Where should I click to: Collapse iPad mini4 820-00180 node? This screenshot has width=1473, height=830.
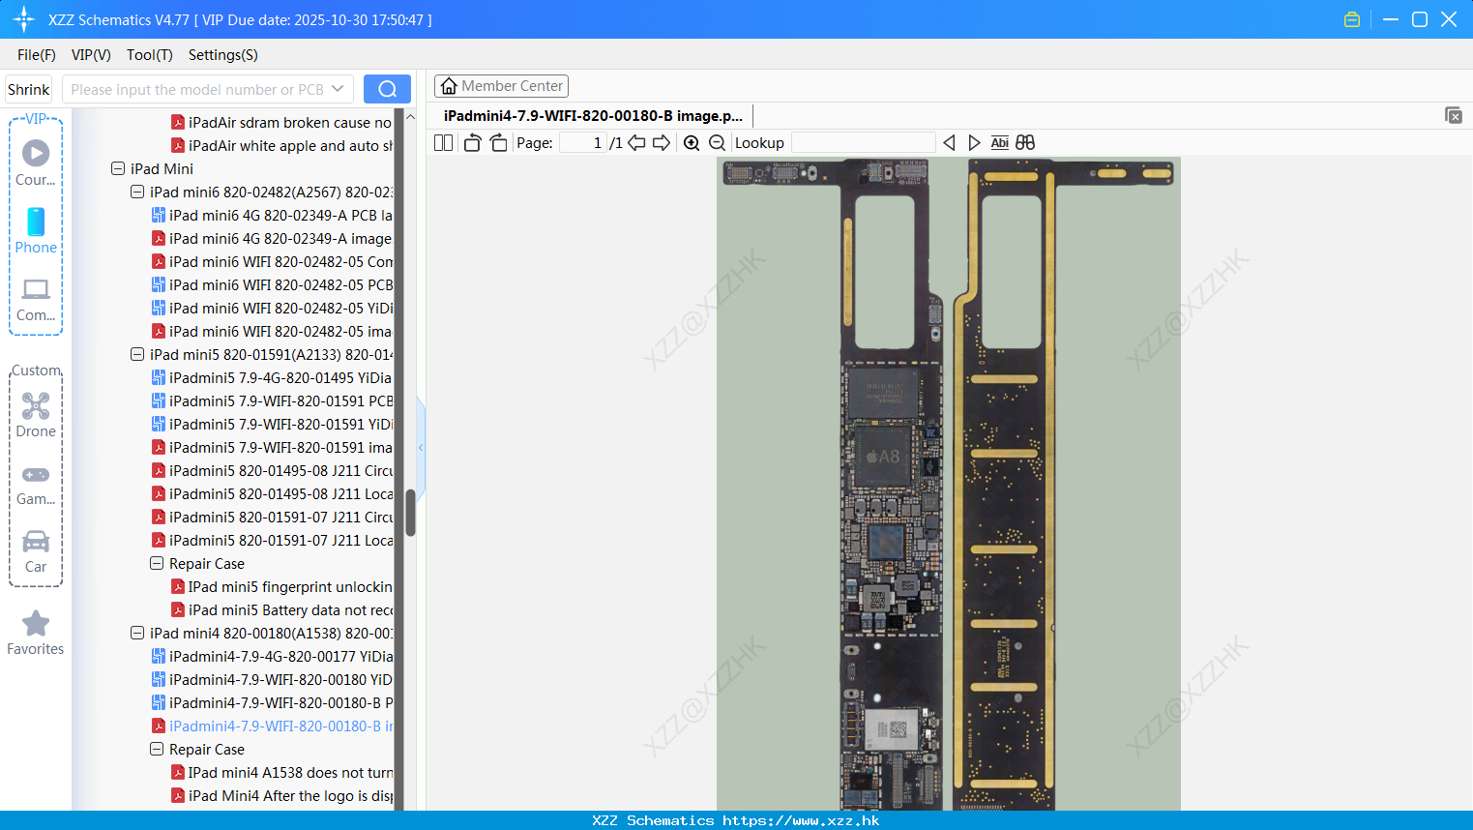pos(137,633)
